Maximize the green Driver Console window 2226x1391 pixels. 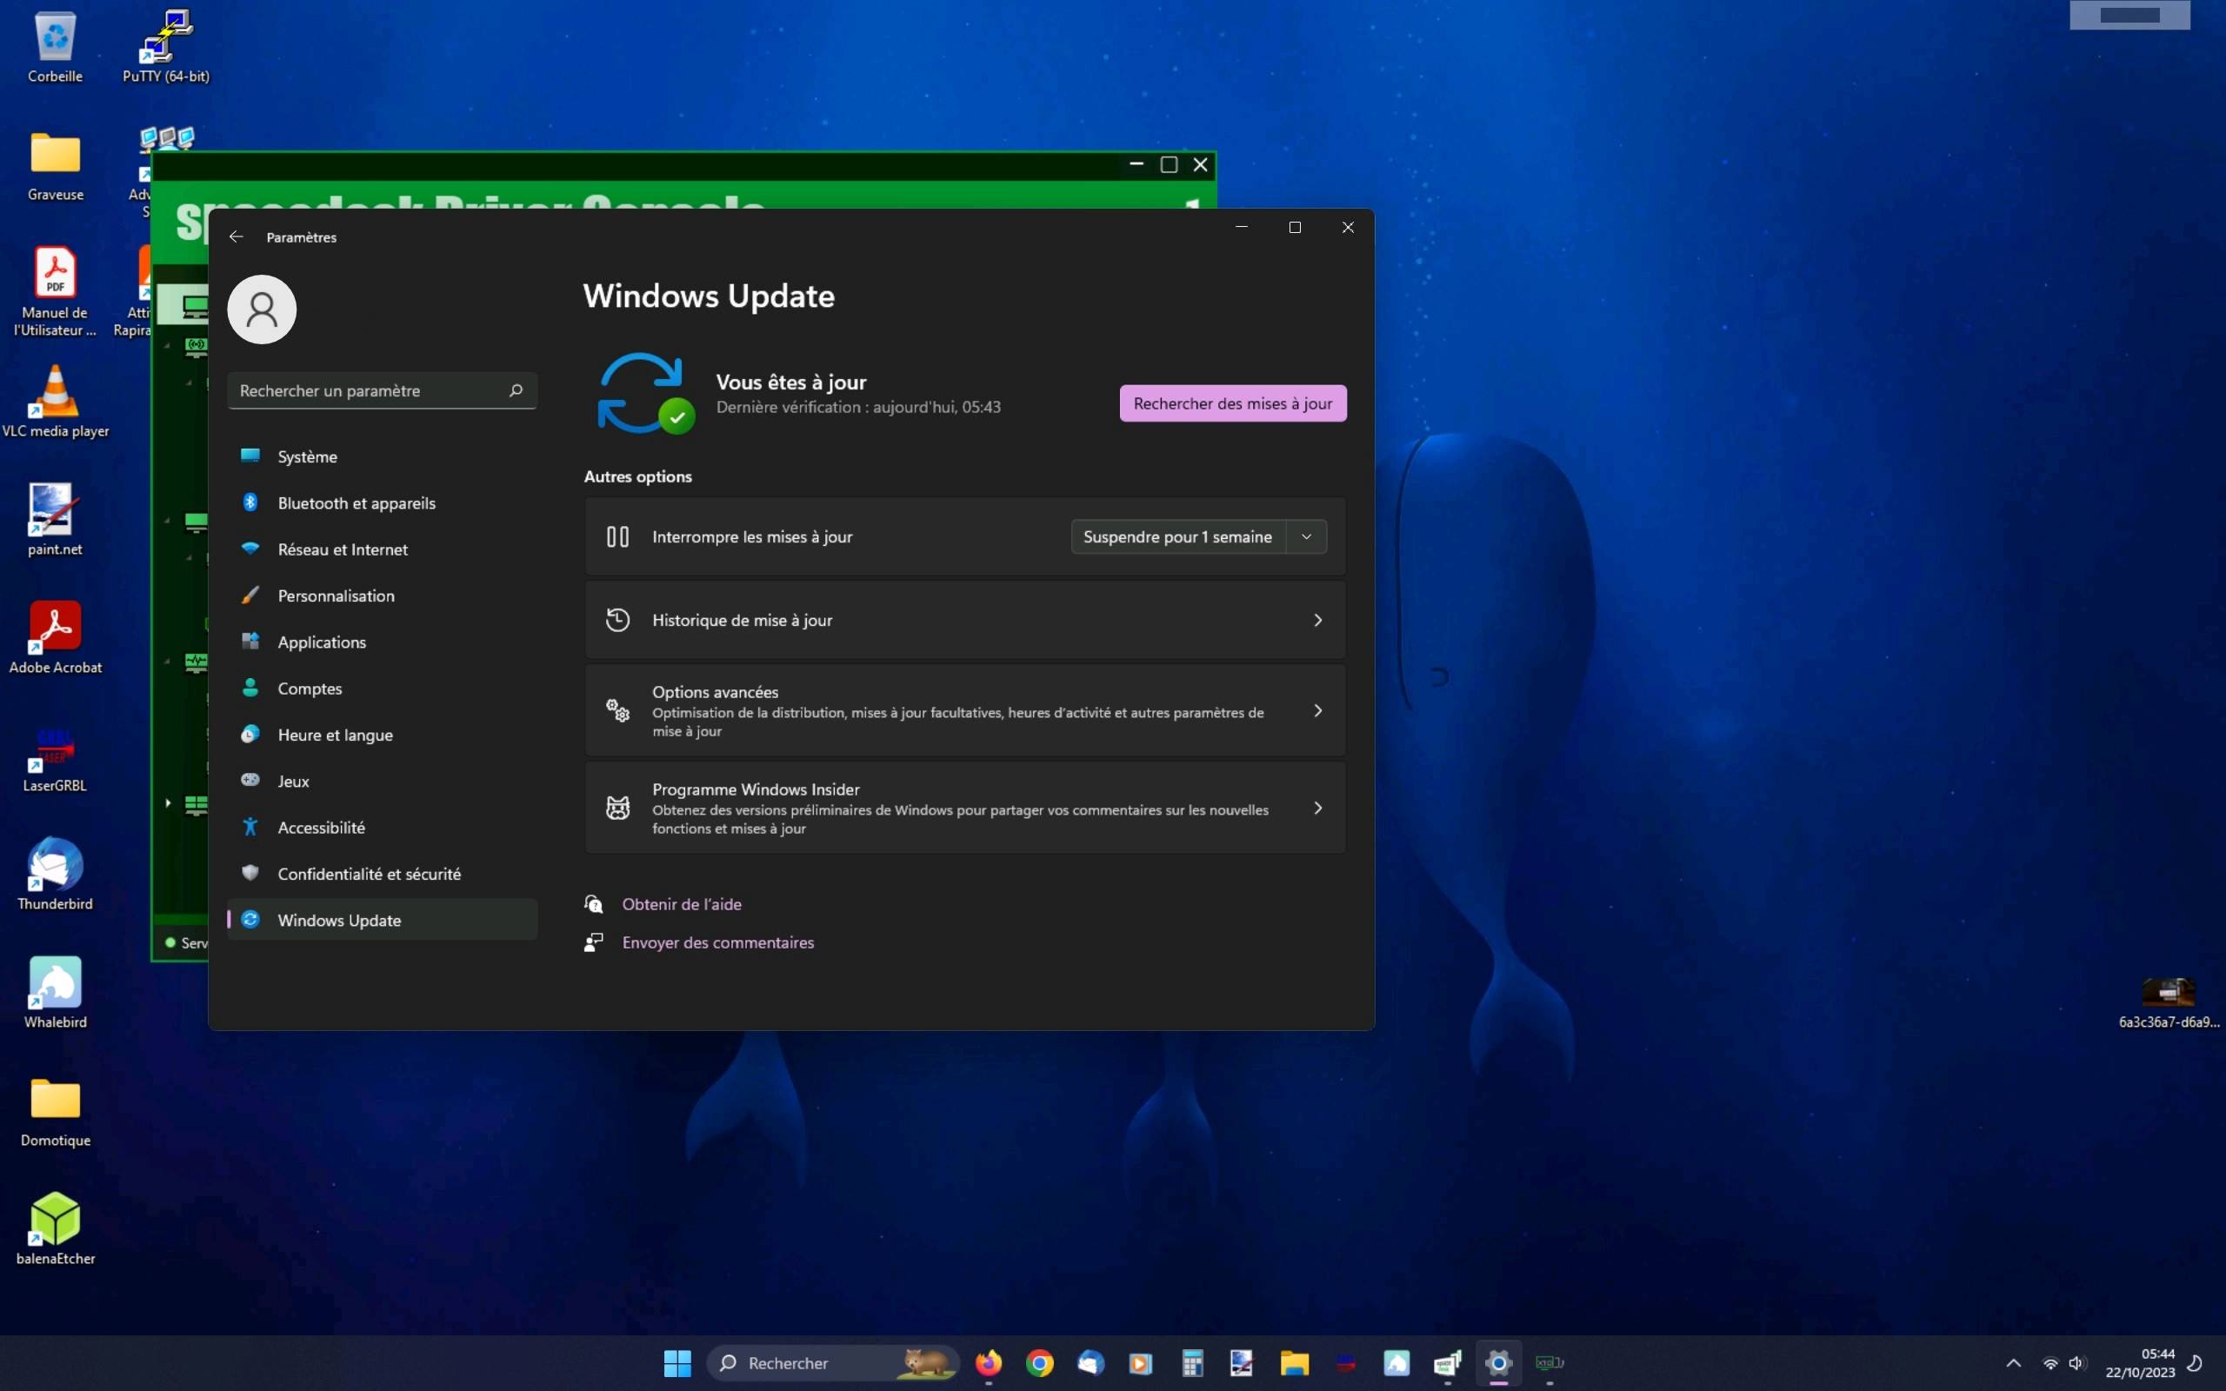[1170, 164]
